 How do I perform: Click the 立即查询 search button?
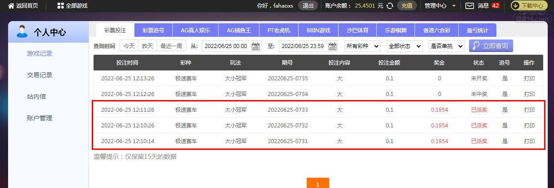click(491, 46)
